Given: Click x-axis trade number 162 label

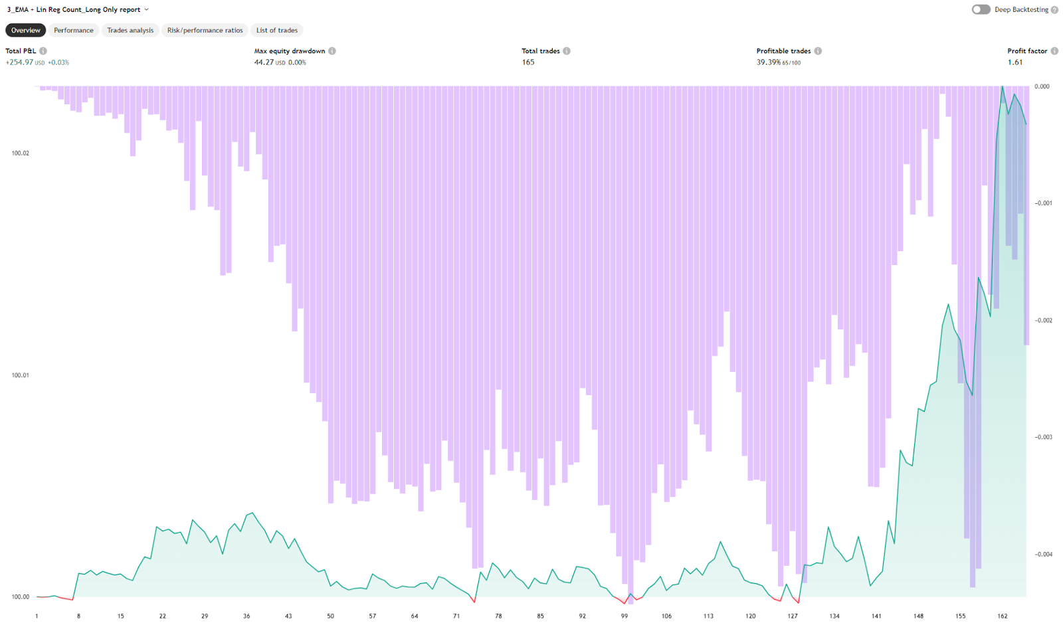Looking at the screenshot, I should pos(1003,616).
